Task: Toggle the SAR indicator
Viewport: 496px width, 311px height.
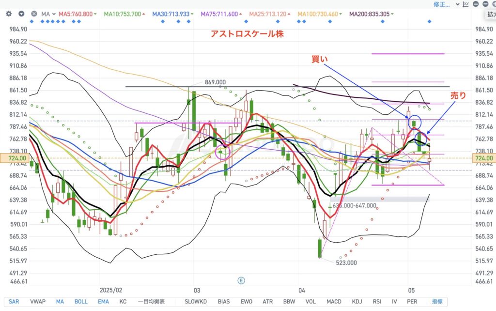Action: click(14, 301)
